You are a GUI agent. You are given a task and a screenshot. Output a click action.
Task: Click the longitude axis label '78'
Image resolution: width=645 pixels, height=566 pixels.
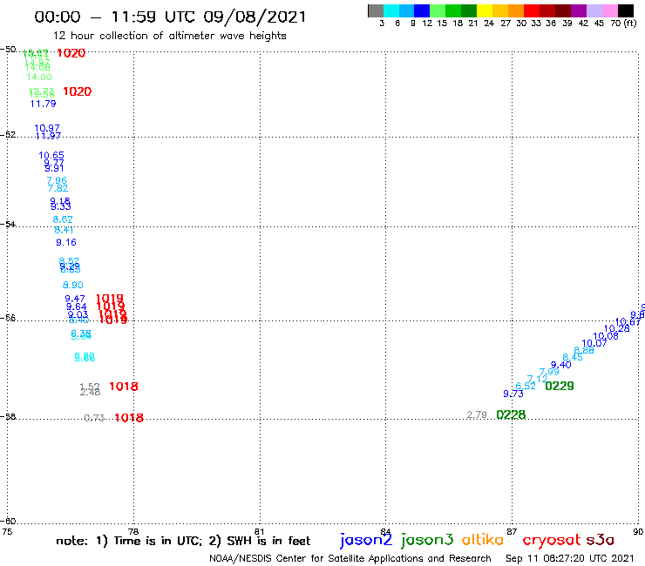(x=133, y=531)
